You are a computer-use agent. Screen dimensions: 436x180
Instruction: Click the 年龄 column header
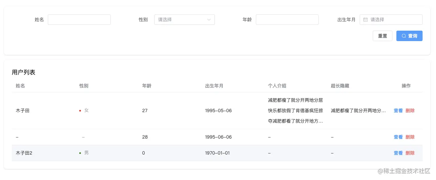tap(146, 86)
